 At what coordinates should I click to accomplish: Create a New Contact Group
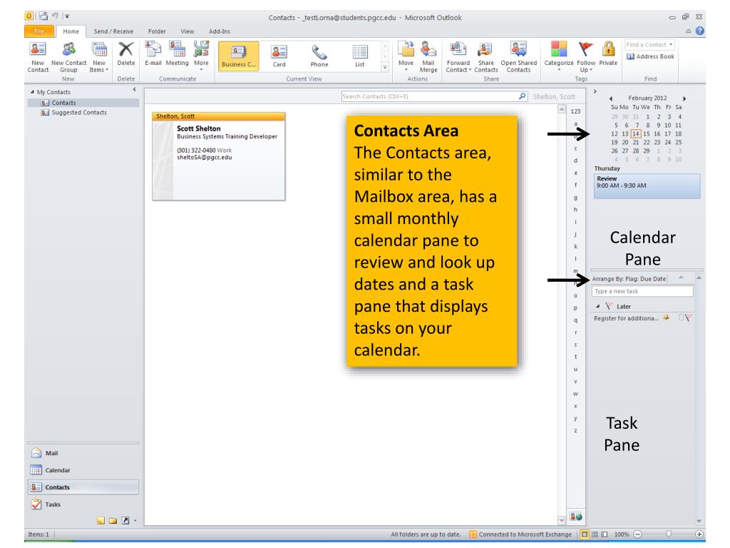(x=68, y=57)
